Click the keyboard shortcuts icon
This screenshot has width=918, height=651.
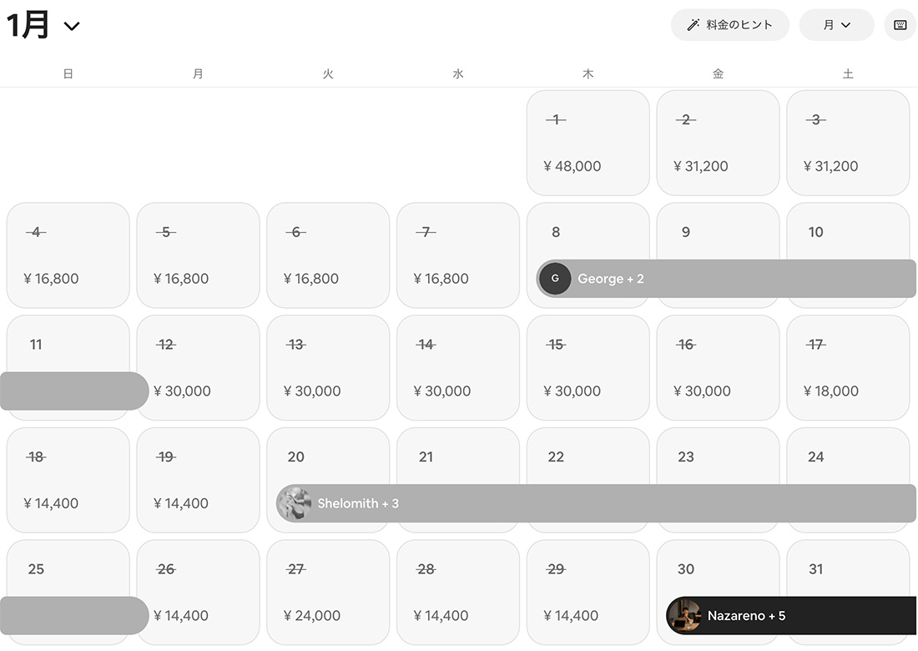900,25
